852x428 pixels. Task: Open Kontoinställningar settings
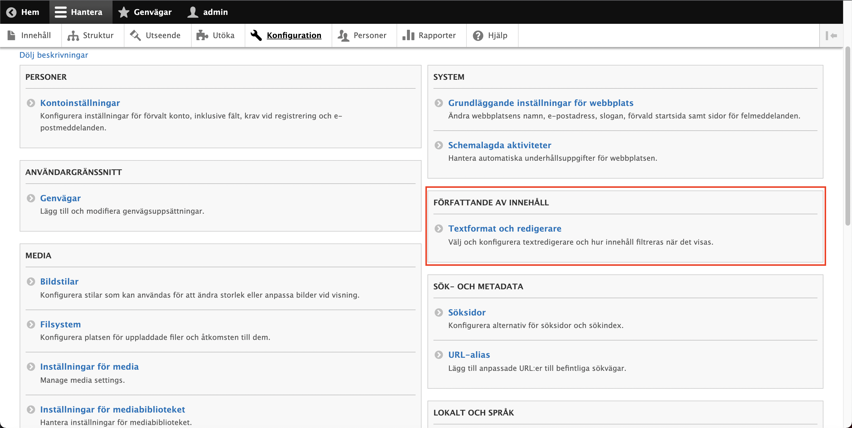pyautogui.click(x=80, y=103)
